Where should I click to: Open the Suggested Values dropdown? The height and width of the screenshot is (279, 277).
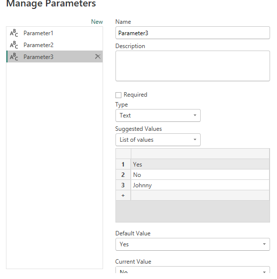158,140
